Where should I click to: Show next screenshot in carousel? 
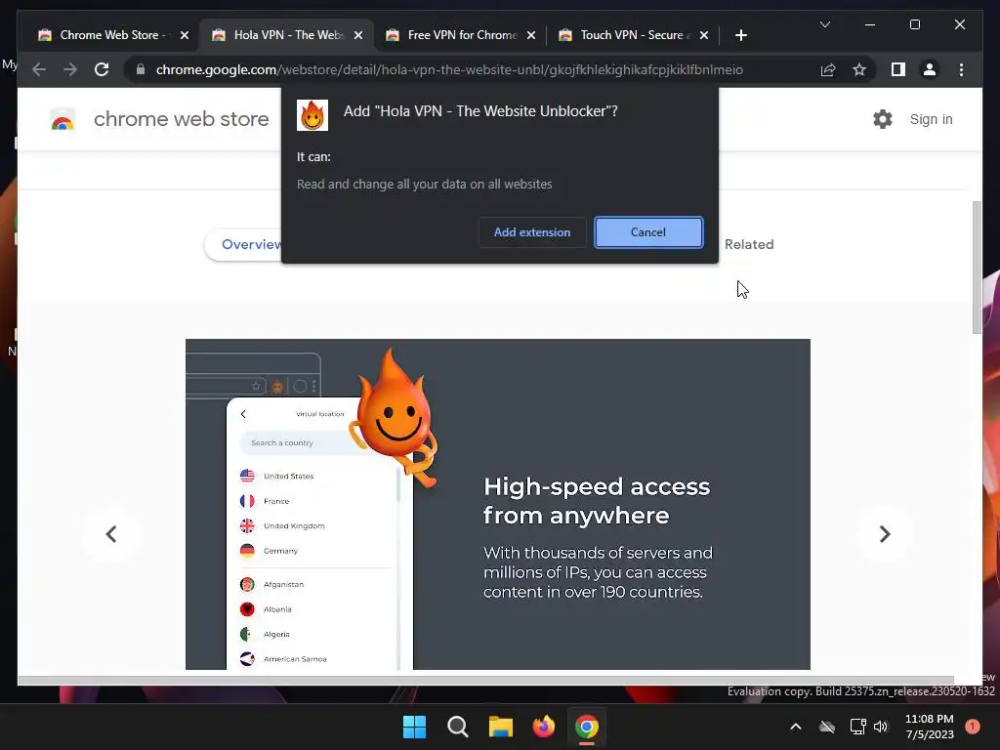[884, 534]
